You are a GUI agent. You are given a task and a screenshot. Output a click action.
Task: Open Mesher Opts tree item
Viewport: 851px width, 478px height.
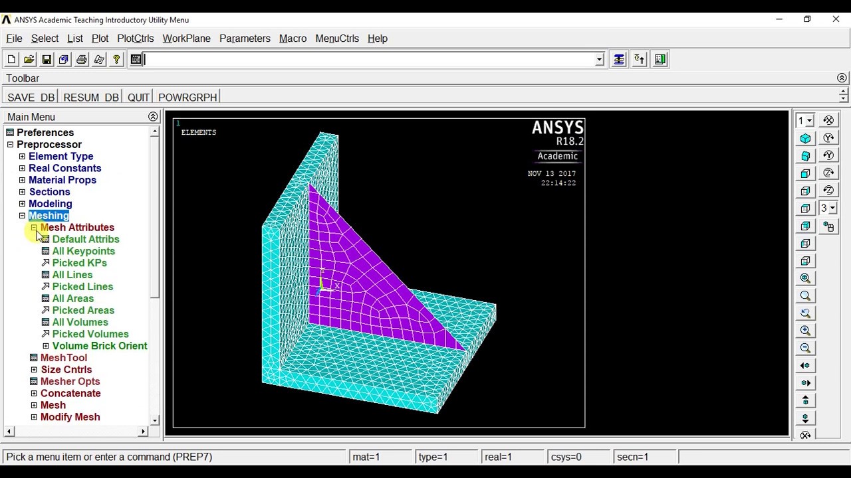click(x=70, y=382)
